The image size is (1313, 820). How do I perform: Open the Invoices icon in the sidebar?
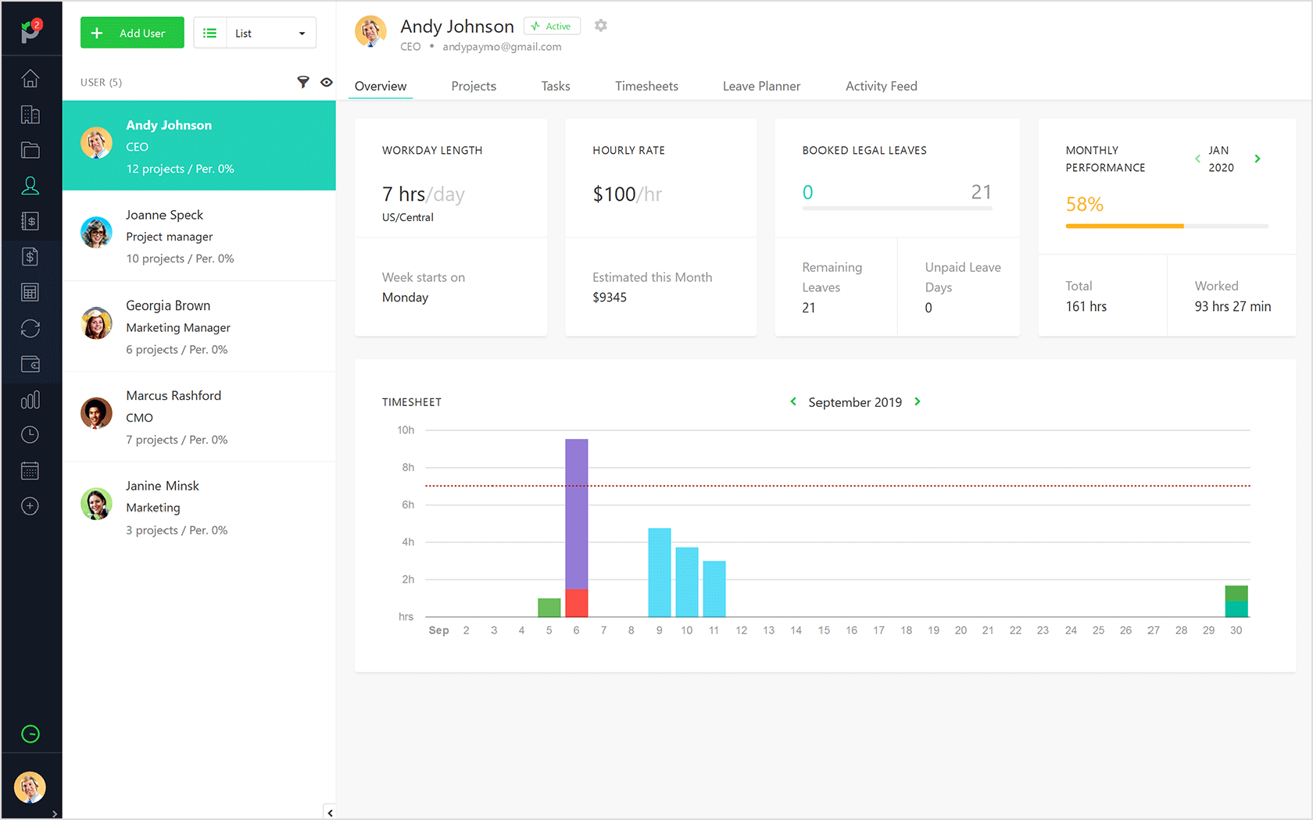click(x=30, y=256)
